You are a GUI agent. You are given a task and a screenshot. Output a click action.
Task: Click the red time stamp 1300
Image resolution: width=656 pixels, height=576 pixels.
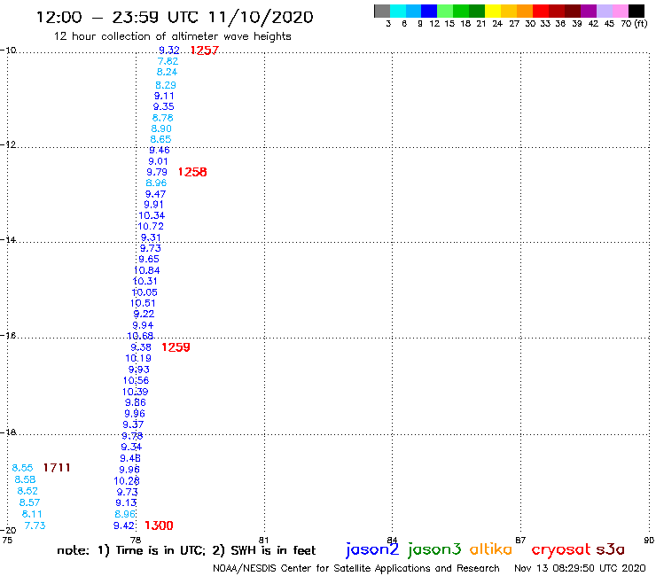pos(159,525)
